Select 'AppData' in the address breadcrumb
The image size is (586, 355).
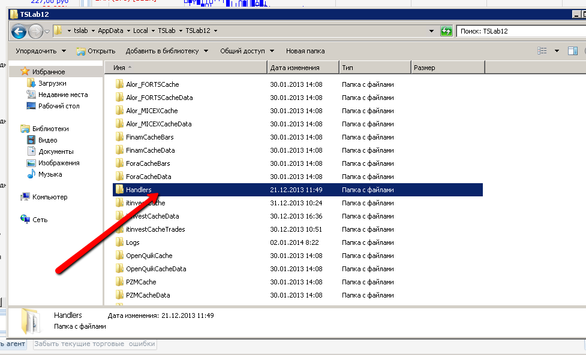tap(110, 31)
